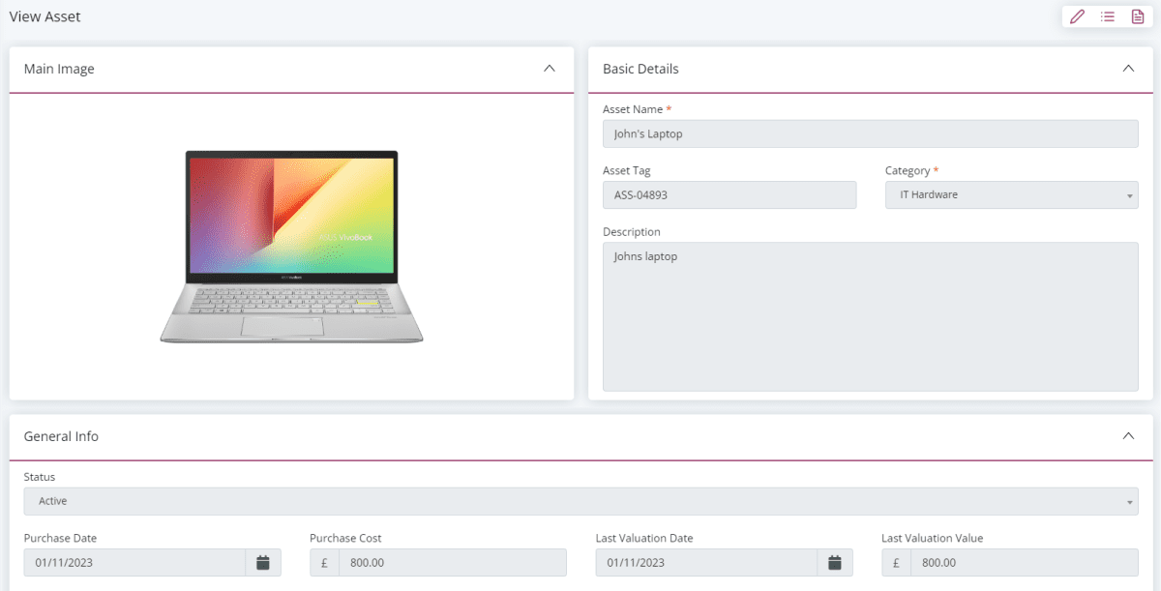Collapse the Basic Details panel
Viewport: 1161px width, 591px height.
pyautogui.click(x=1128, y=69)
